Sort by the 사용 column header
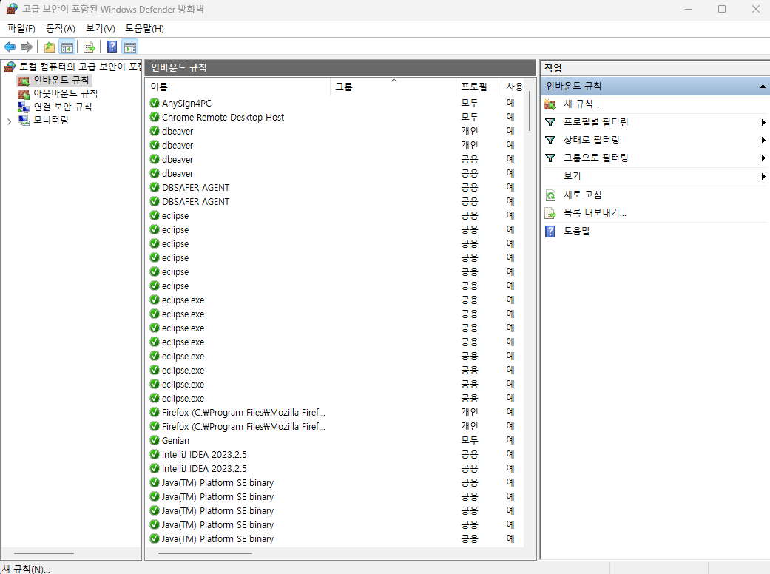This screenshot has height=574, width=770. click(x=513, y=87)
